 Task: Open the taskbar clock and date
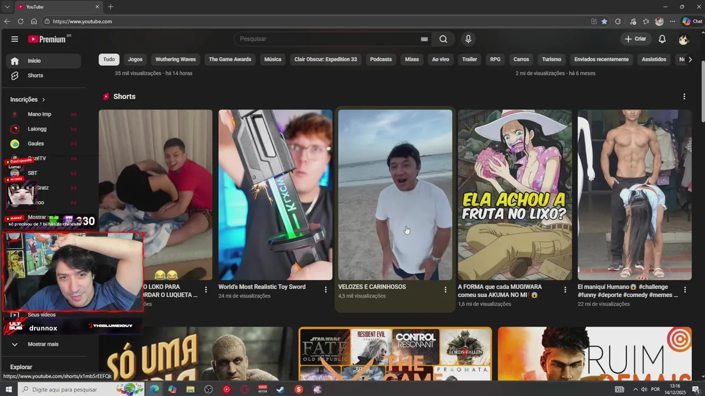coord(675,389)
